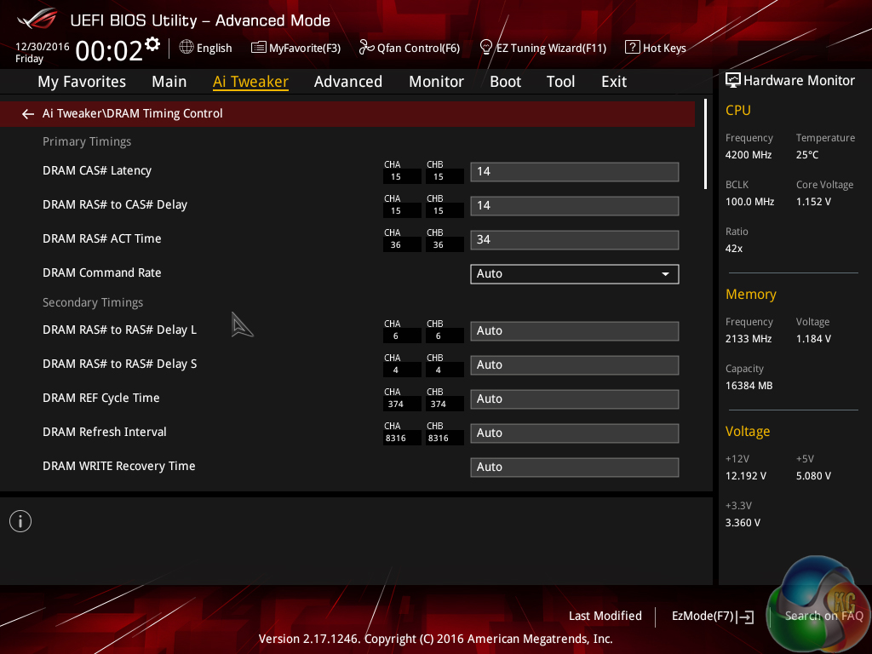This screenshot has height=654, width=872.
Task: Switch to the Advanced tab
Action: click(x=347, y=82)
